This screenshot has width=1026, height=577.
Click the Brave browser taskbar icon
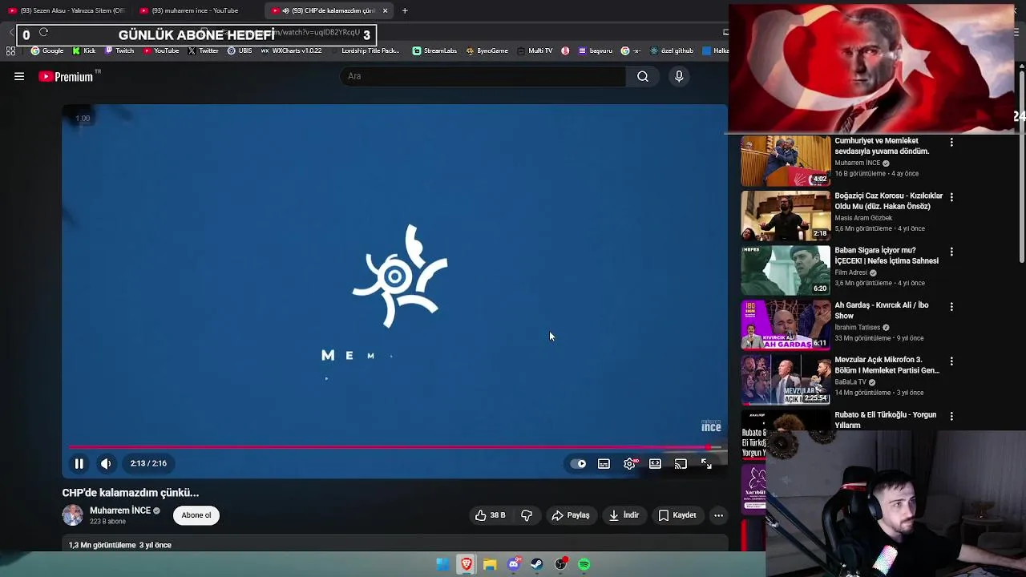tap(466, 564)
